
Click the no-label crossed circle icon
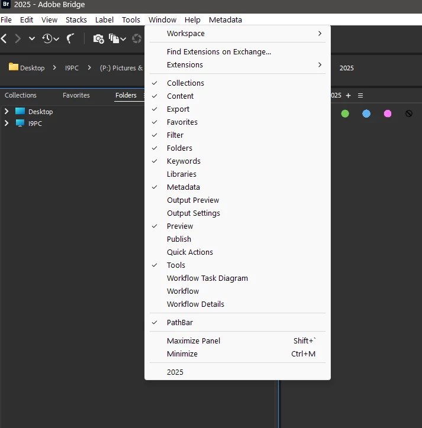tap(409, 114)
